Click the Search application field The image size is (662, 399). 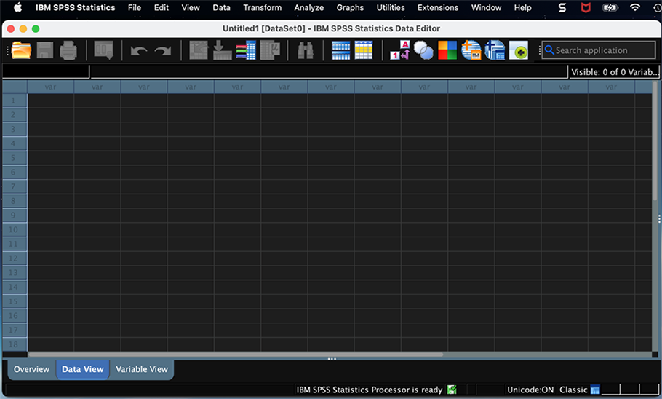599,50
